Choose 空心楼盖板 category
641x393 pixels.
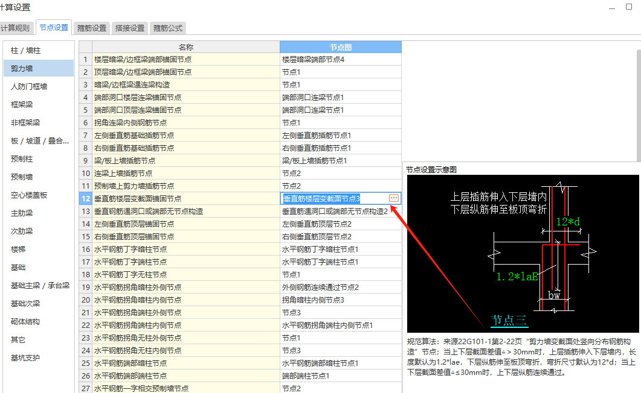(39, 195)
